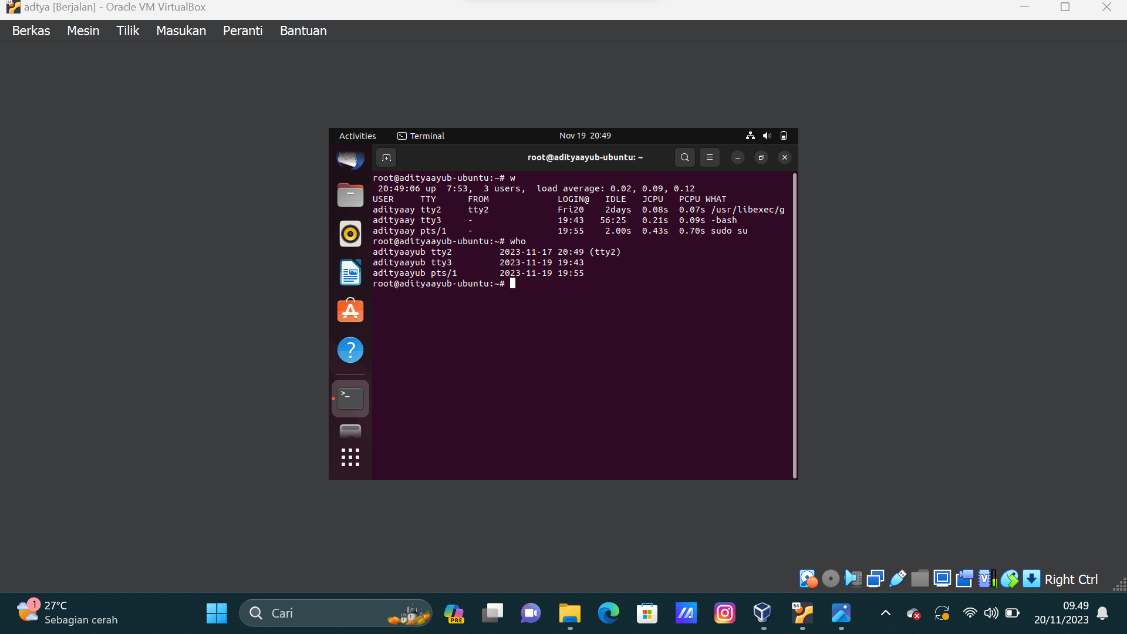The height and width of the screenshot is (634, 1127).
Task: Open the Windows Start menu
Action: (x=217, y=613)
